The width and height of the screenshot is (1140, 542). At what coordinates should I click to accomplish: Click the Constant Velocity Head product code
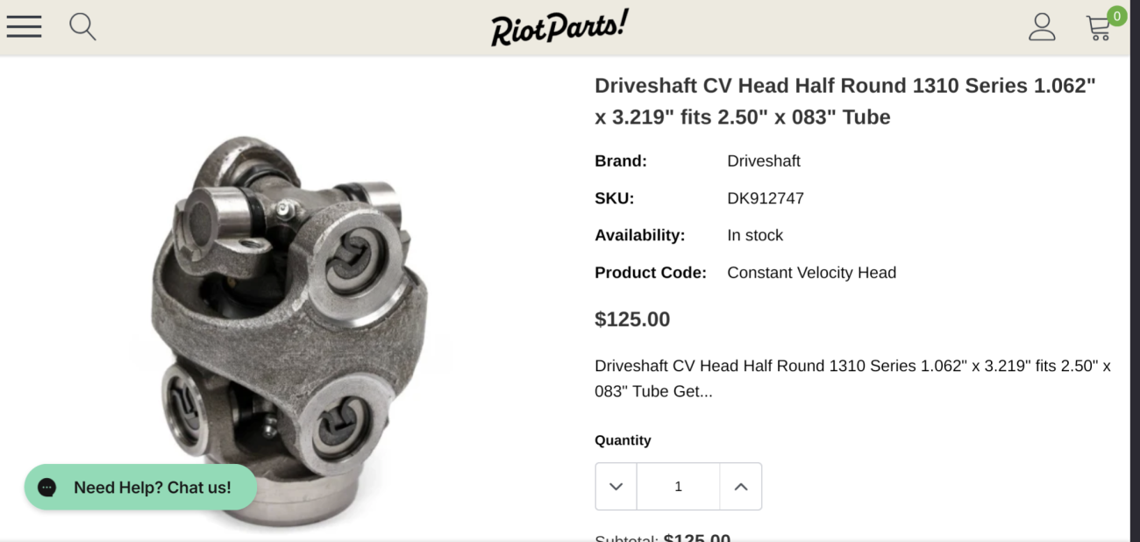tap(811, 273)
